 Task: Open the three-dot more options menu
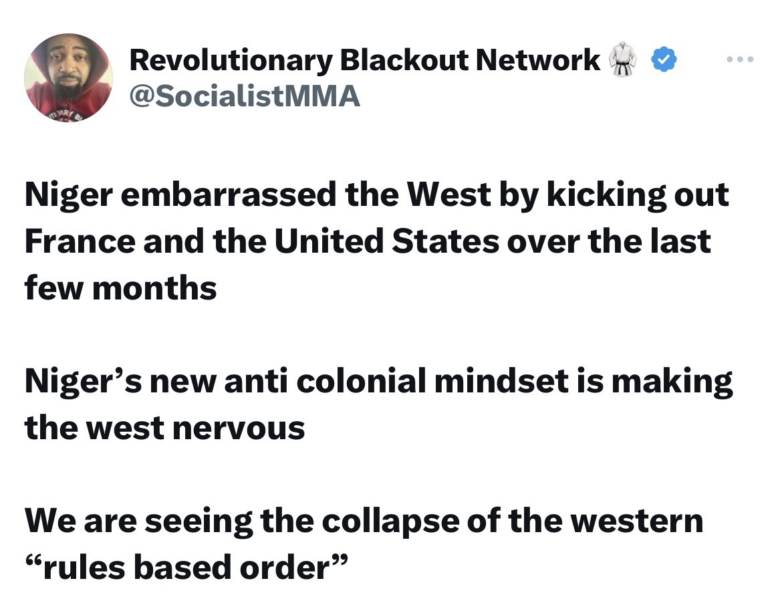point(740,60)
